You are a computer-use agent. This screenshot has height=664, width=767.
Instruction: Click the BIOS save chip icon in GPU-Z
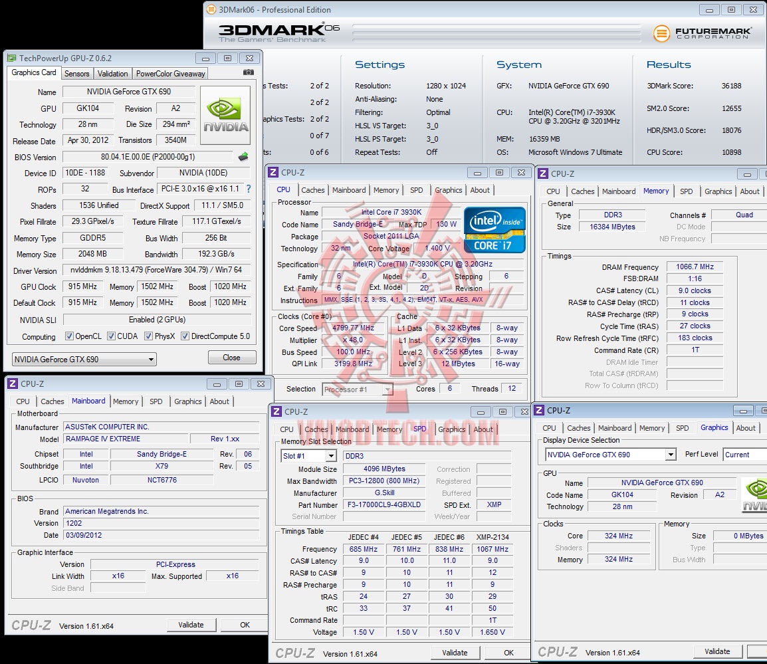[x=243, y=157]
